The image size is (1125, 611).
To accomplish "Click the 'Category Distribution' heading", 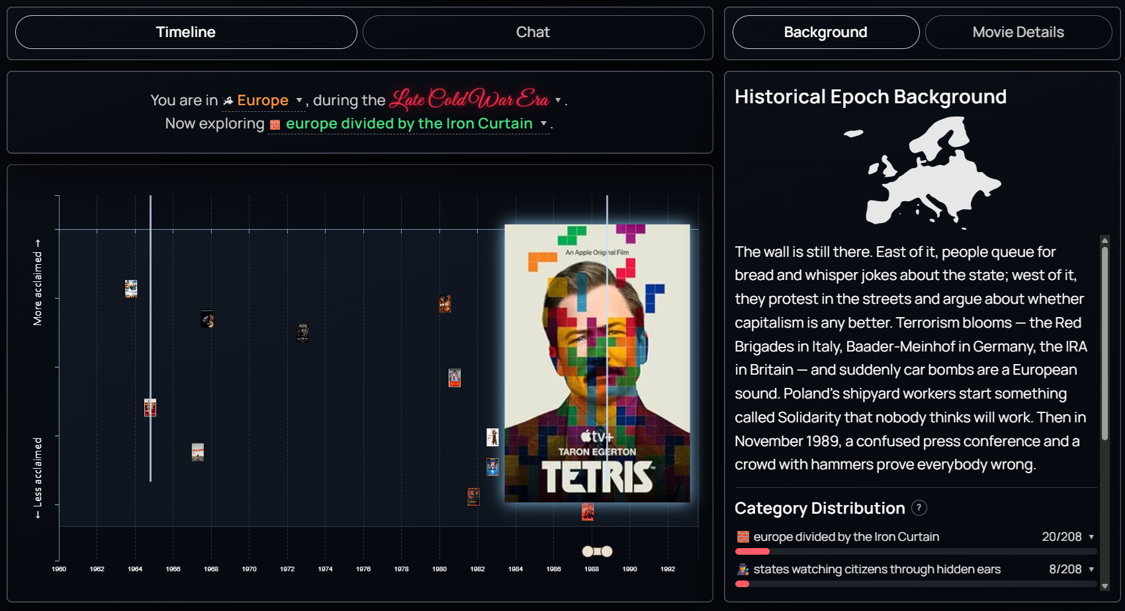I will (820, 508).
